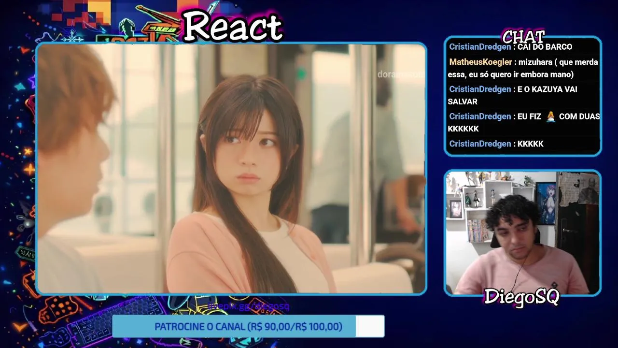
Task: Click the "PATROCINE O CANAL" sponsorship progress bar
Action: click(248, 327)
